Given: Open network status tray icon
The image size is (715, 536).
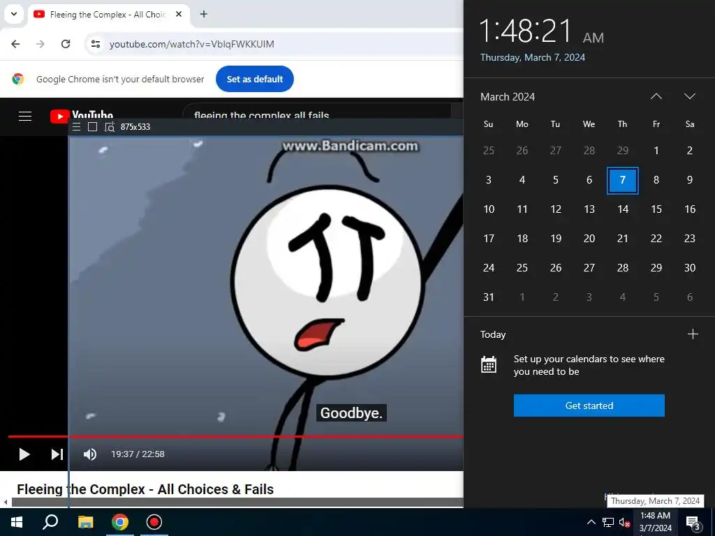Looking at the screenshot, I should coord(608,522).
